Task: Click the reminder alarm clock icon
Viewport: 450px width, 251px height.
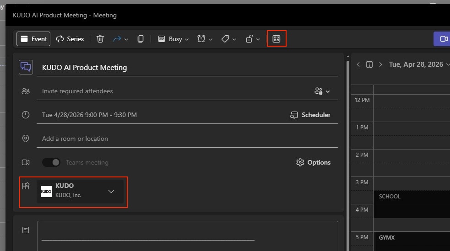Action: point(201,39)
